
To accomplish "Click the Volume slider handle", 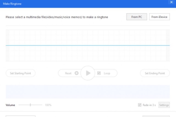I will point(30,105).
